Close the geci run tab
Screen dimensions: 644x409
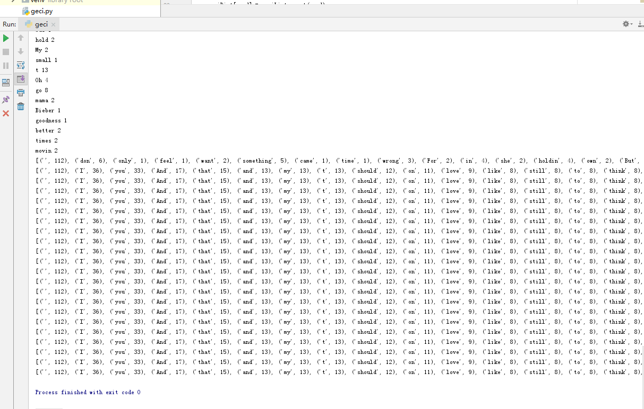point(53,24)
